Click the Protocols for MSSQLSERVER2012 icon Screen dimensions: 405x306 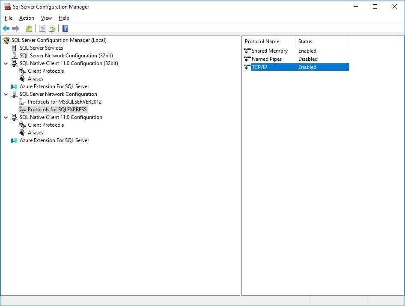[22, 102]
